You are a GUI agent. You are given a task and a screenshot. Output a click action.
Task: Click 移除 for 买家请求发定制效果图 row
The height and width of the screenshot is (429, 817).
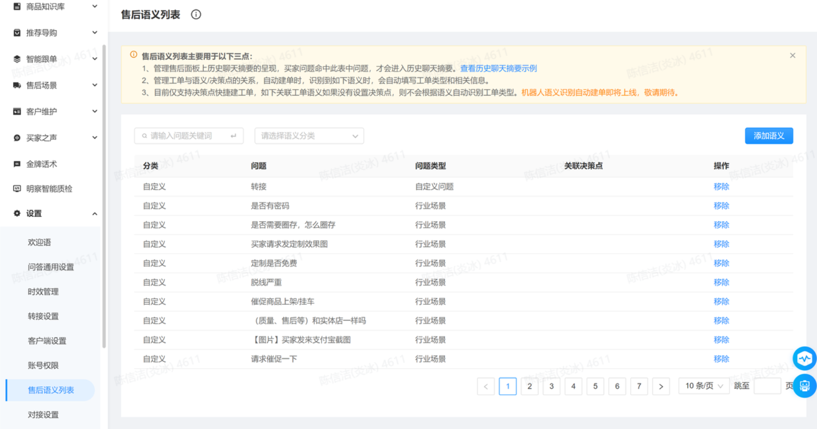[721, 244]
